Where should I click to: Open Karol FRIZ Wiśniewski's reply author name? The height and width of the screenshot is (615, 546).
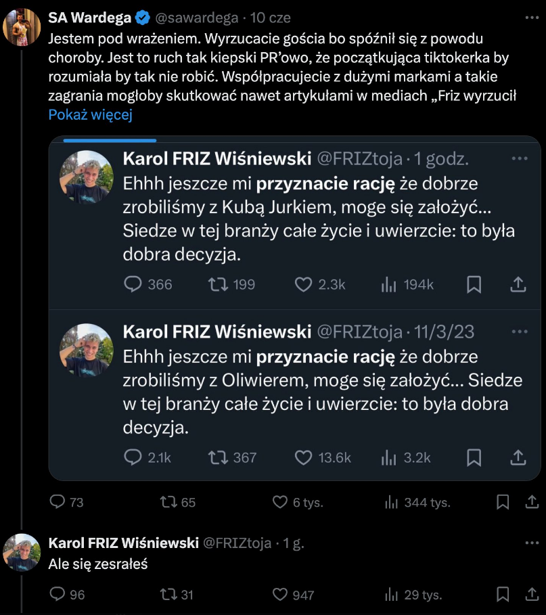point(124,543)
